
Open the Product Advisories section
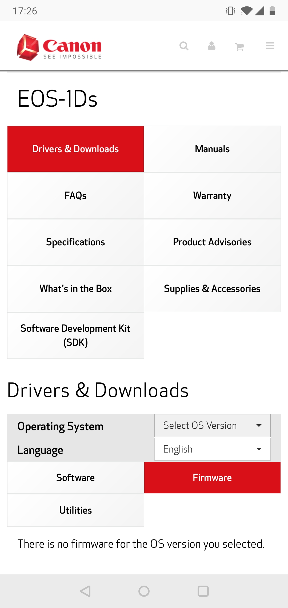point(212,242)
